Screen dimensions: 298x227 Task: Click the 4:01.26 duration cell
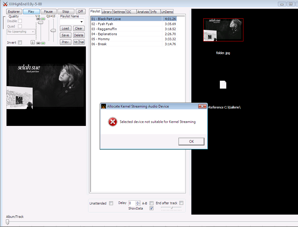pyautogui.click(x=170, y=19)
